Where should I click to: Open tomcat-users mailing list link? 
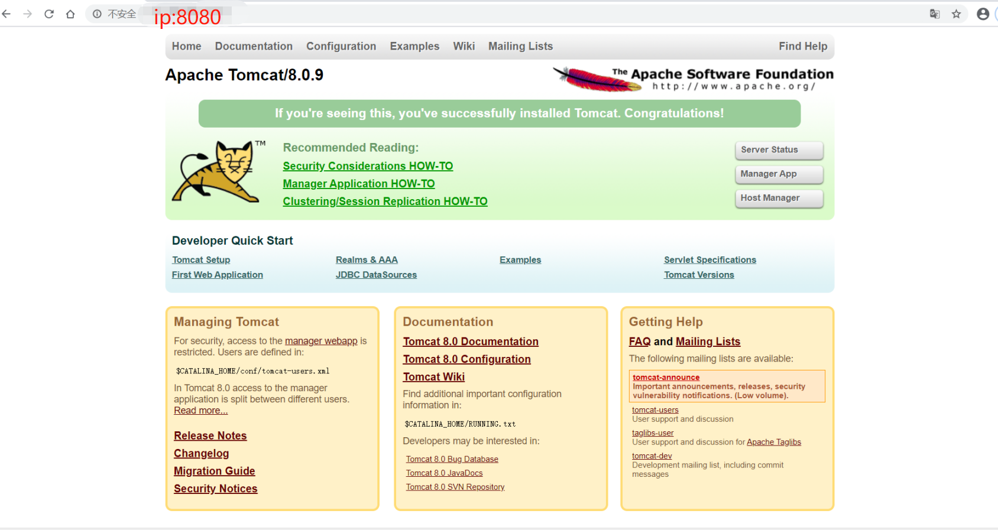coord(655,410)
